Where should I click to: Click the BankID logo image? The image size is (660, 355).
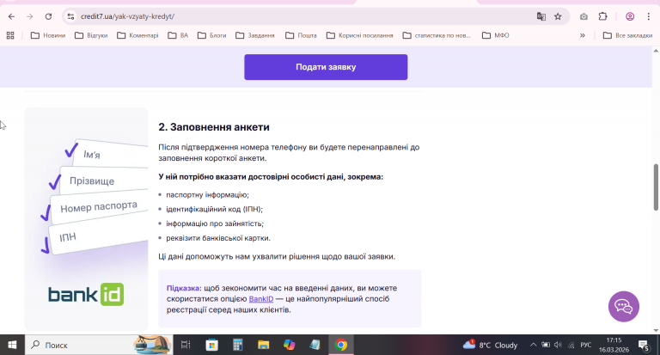(86, 294)
